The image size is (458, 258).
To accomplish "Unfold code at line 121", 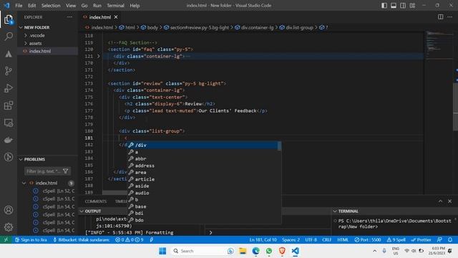I will 99,56.
